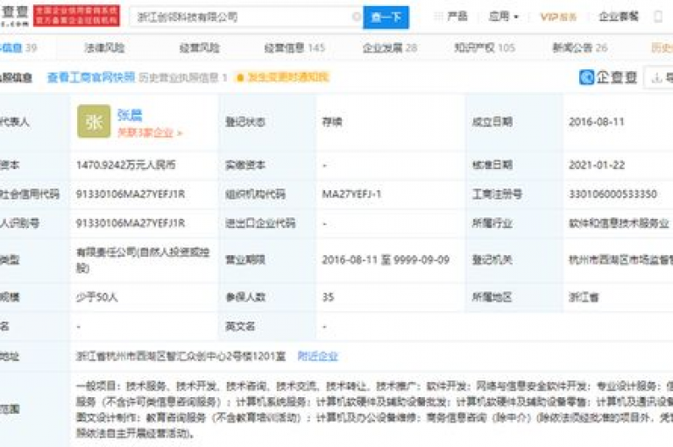
Task: Select insured headcount value 35
Action: click(328, 297)
